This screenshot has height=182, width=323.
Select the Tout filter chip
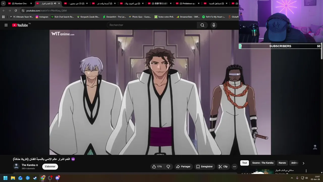coord(245,163)
